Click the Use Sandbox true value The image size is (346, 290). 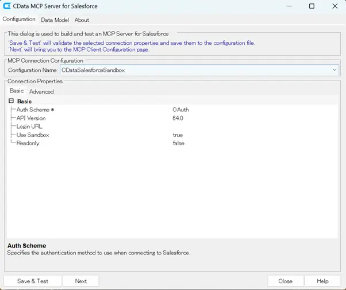point(178,135)
